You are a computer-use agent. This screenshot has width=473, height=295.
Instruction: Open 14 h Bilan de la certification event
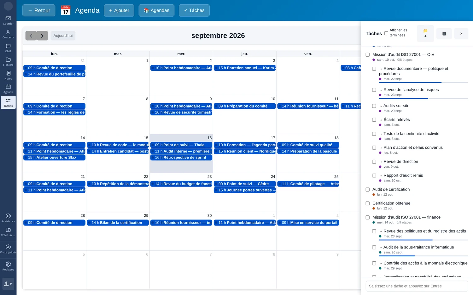point(118,223)
